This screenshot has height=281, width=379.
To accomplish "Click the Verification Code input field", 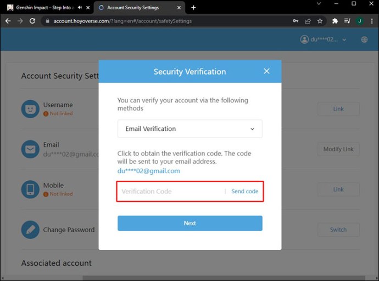I will coord(170,192).
